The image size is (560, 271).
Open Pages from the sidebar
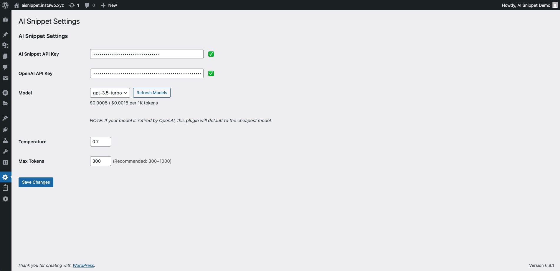[5, 56]
